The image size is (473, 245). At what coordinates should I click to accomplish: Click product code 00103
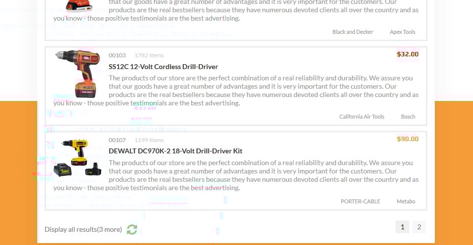(x=117, y=55)
